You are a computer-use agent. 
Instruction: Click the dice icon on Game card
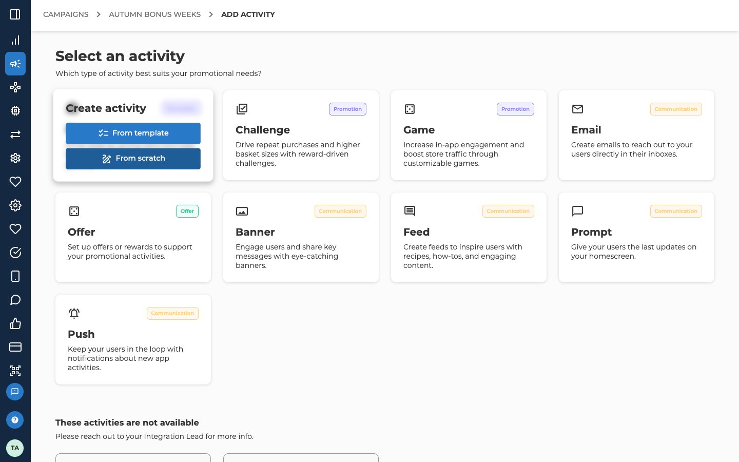410,109
